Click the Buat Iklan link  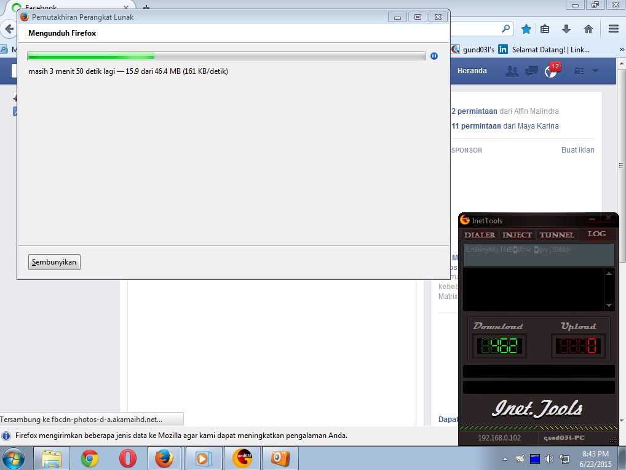click(577, 149)
